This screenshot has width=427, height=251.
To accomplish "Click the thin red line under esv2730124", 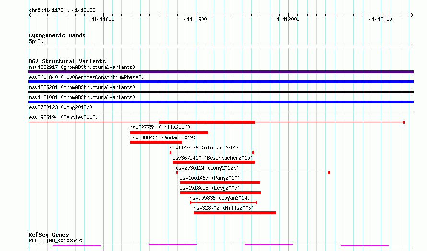I will 253,172.
